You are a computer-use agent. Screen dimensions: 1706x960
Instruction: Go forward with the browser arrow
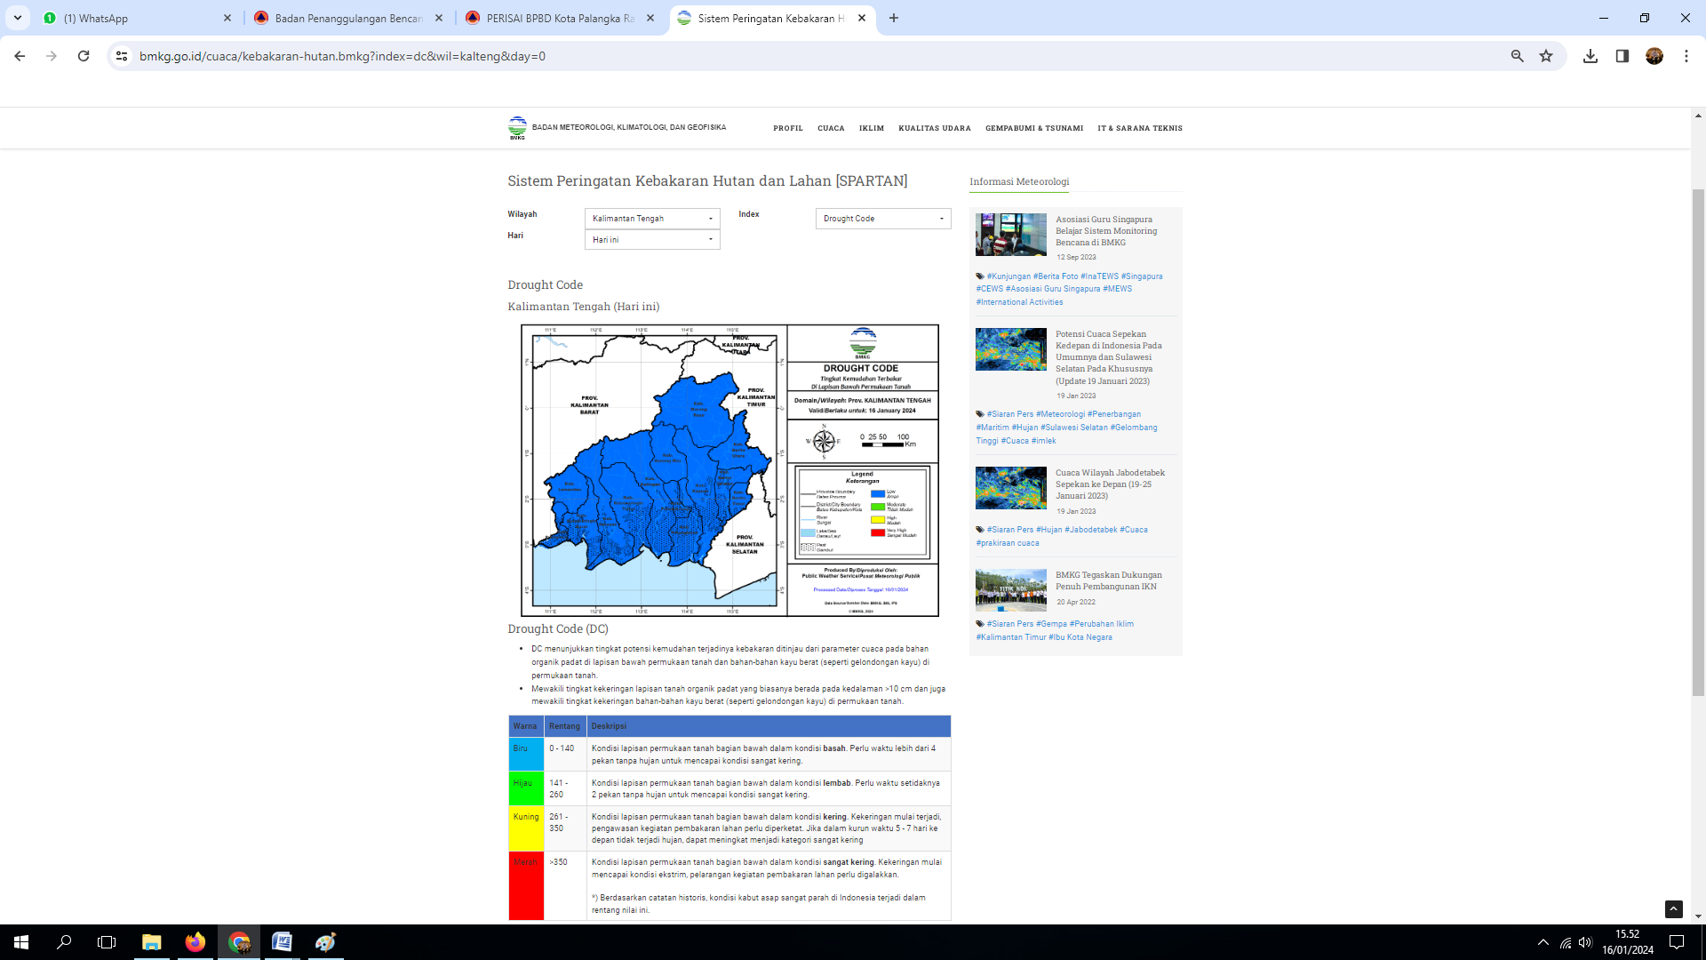(x=52, y=56)
